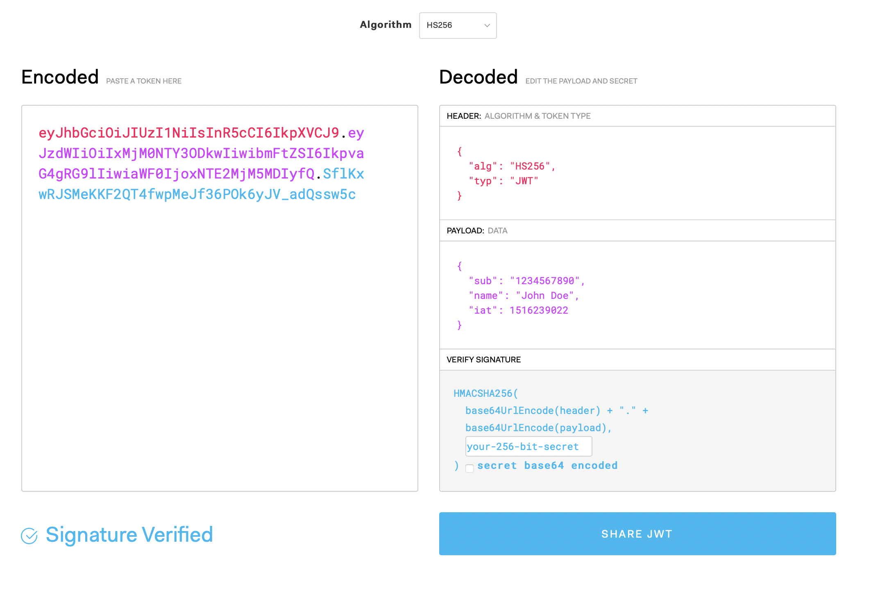Click the Signature Verified text
The image size is (871, 597).
(129, 535)
